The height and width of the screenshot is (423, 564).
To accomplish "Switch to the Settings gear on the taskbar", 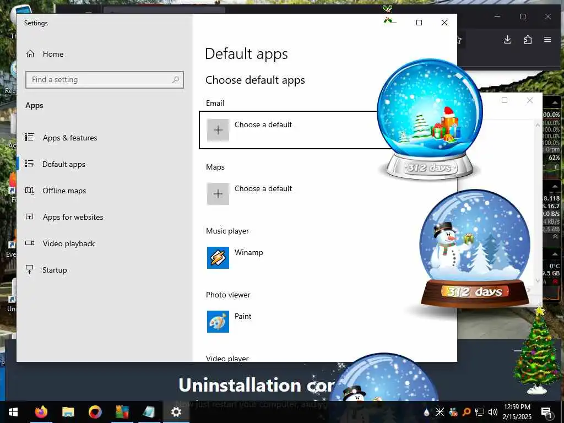I will pos(176,412).
